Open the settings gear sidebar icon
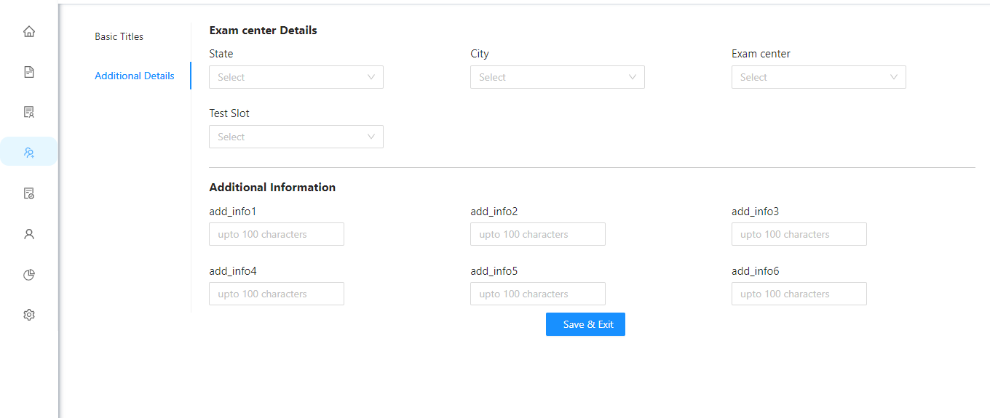The height and width of the screenshot is (418, 990). click(x=29, y=315)
